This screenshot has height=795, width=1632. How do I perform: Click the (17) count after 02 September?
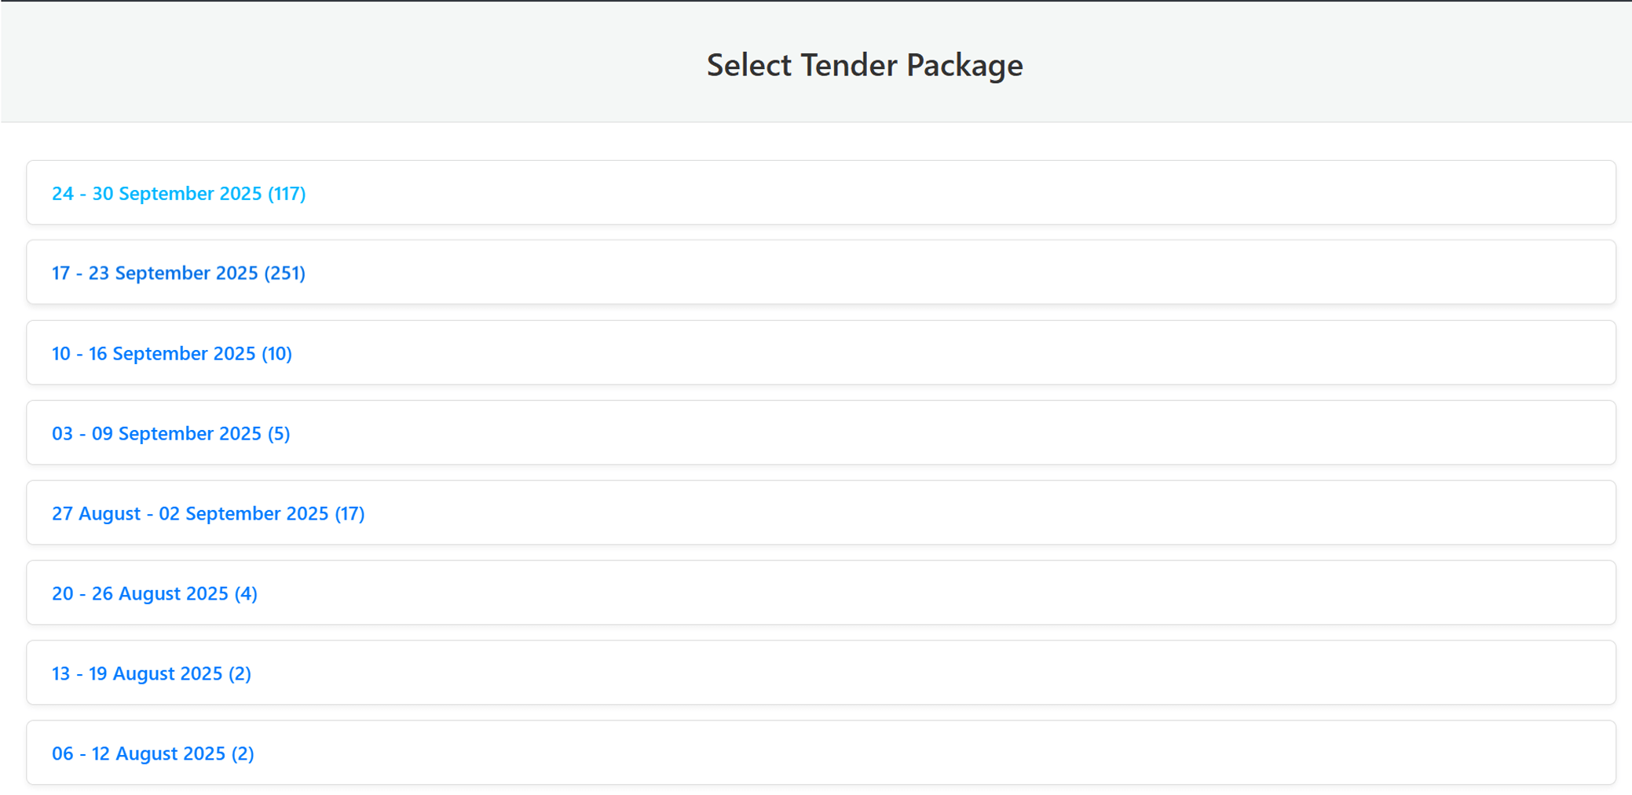click(349, 513)
